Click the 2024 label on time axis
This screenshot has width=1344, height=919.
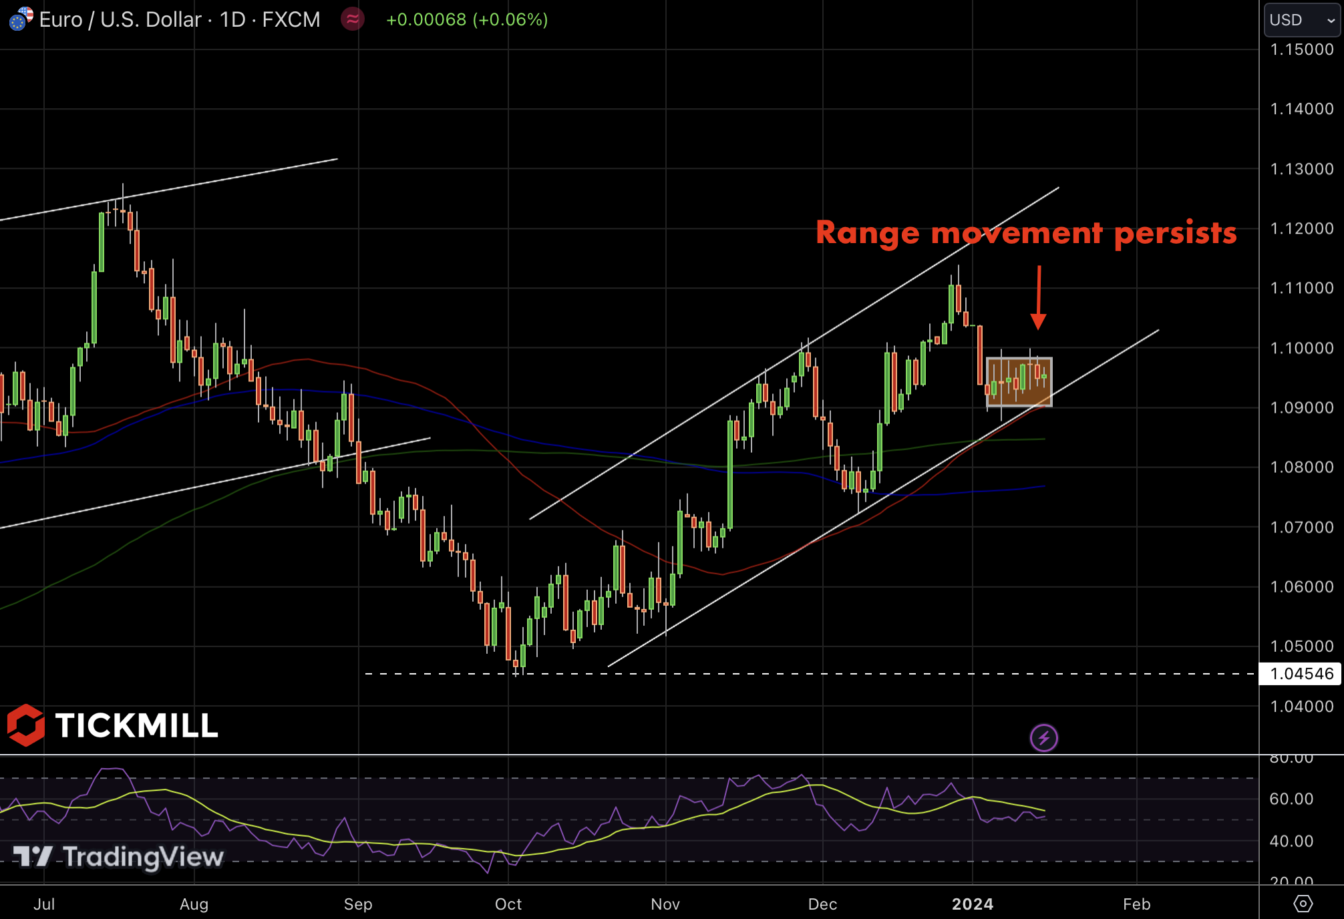[x=972, y=904]
